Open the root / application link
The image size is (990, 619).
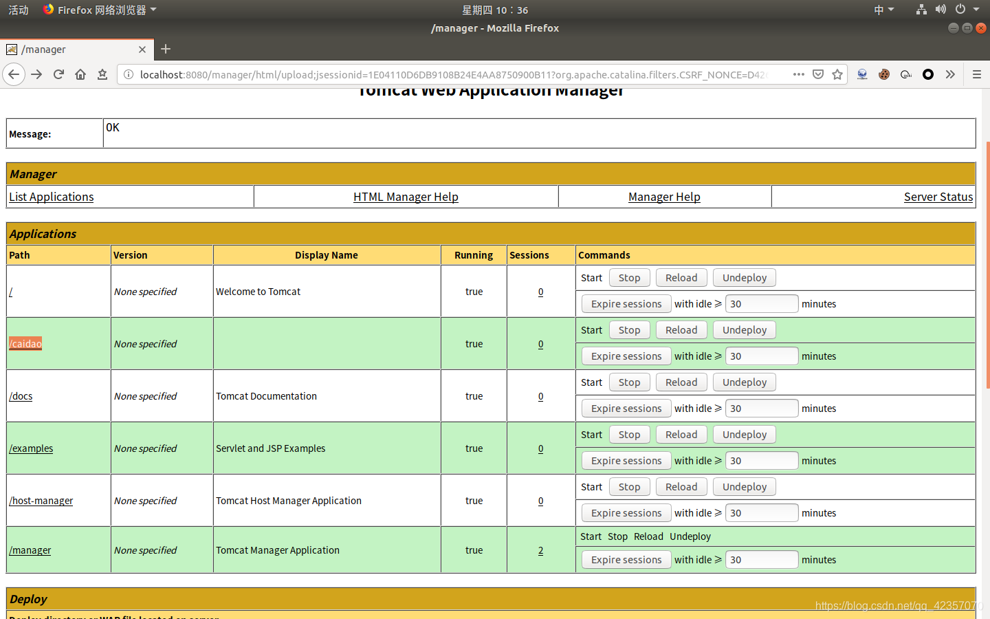point(11,292)
